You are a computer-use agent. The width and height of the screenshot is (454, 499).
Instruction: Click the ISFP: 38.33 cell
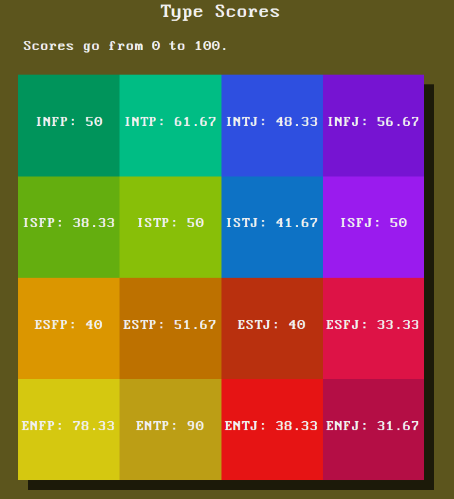(69, 227)
